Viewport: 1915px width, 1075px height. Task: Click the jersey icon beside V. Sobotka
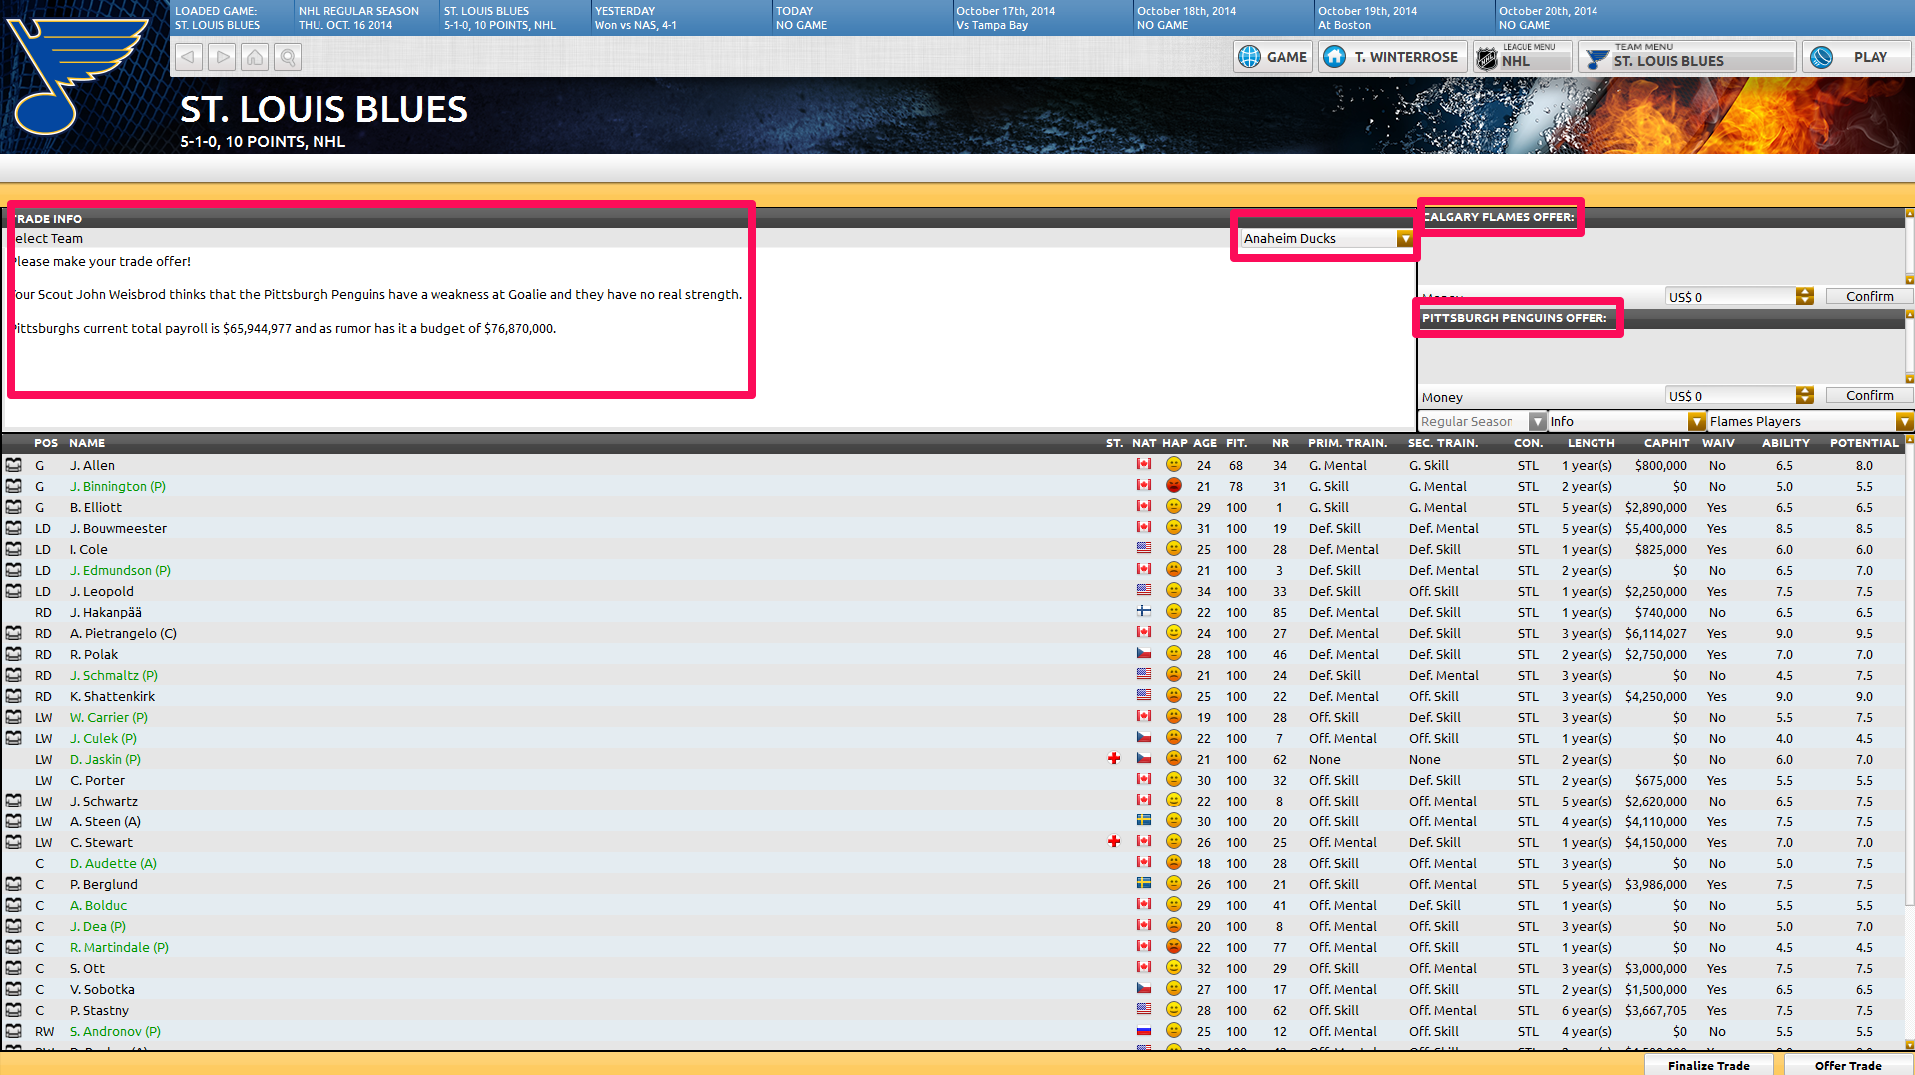coord(13,989)
